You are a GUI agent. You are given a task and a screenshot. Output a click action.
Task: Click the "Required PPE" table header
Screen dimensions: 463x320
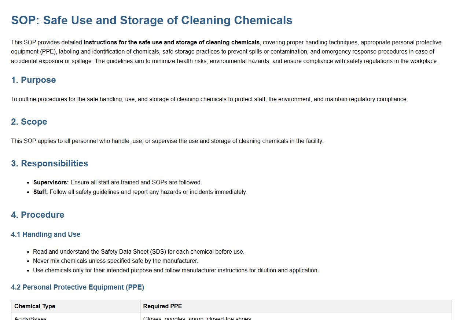point(162,306)
